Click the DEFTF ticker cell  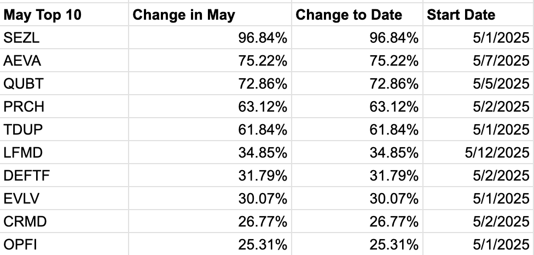point(64,175)
